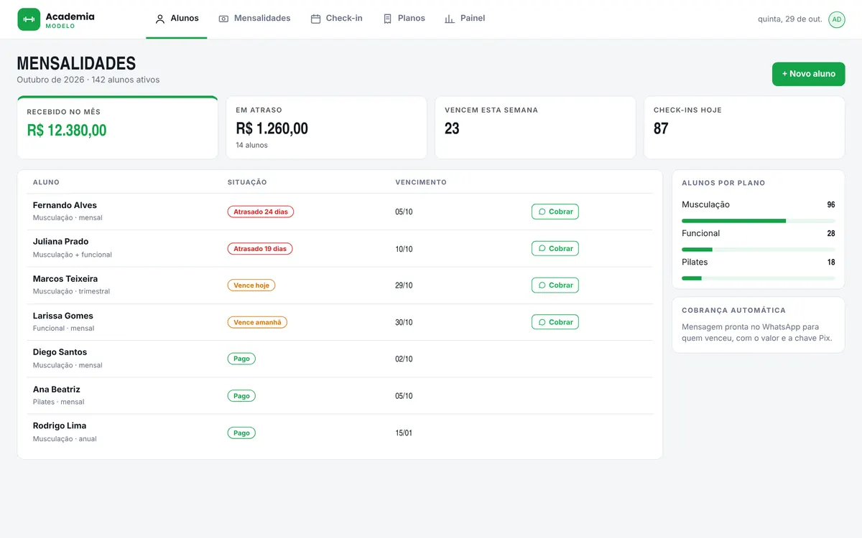Image resolution: width=862 pixels, height=538 pixels.
Task: Click the name Ana Beatriz
Action: 57,390
